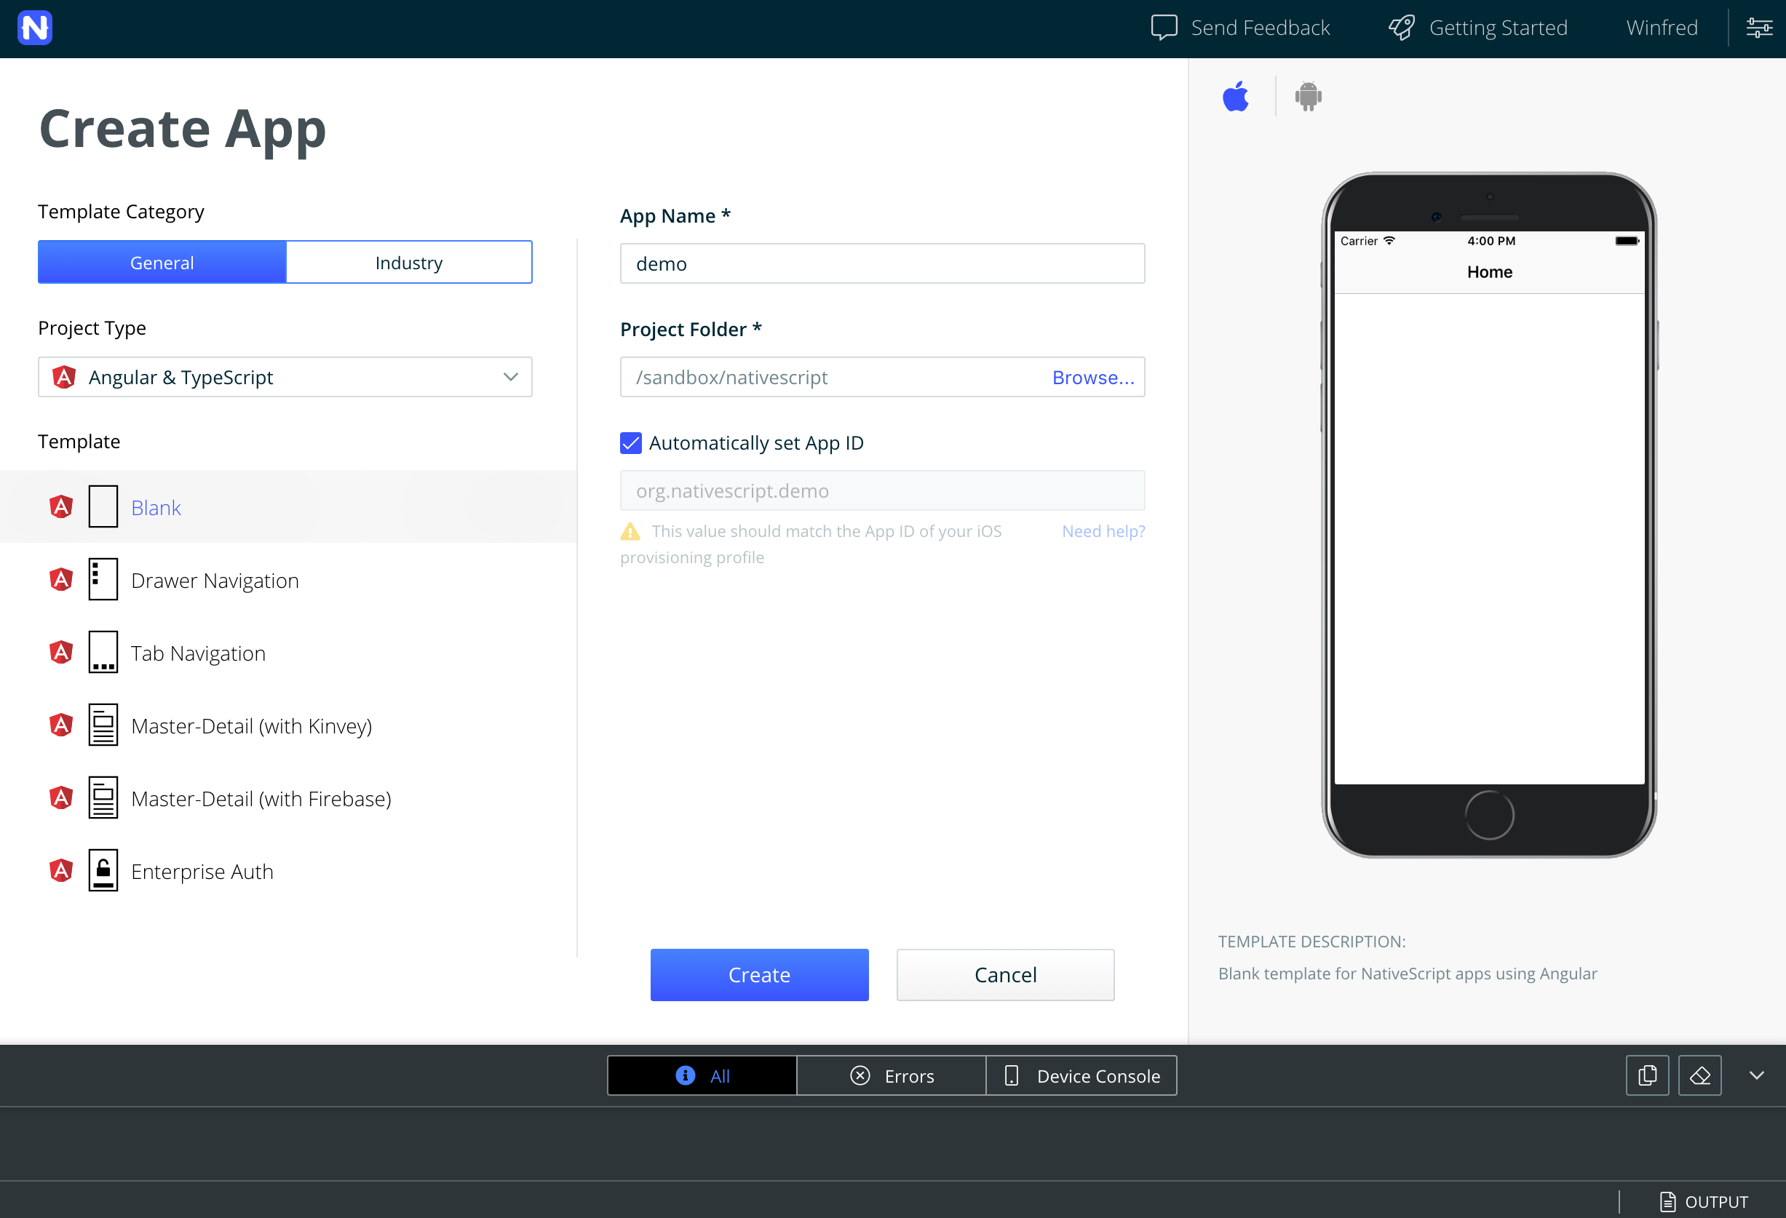Switch to the Errors tab

pyautogui.click(x=892, y=1075)
